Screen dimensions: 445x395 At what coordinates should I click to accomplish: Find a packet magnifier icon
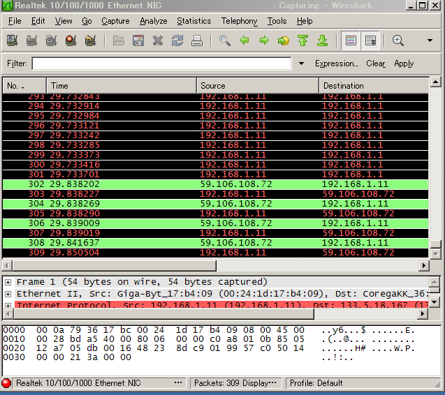pos(225,40)
